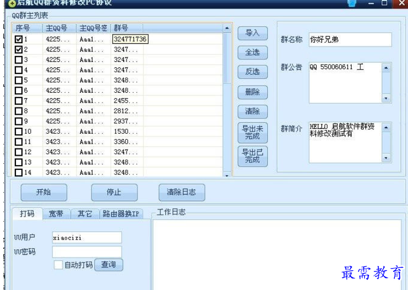Viewport: 408px width, 290px height.
Task: Check the checkbox for row 7
Action: pos(19,101)
